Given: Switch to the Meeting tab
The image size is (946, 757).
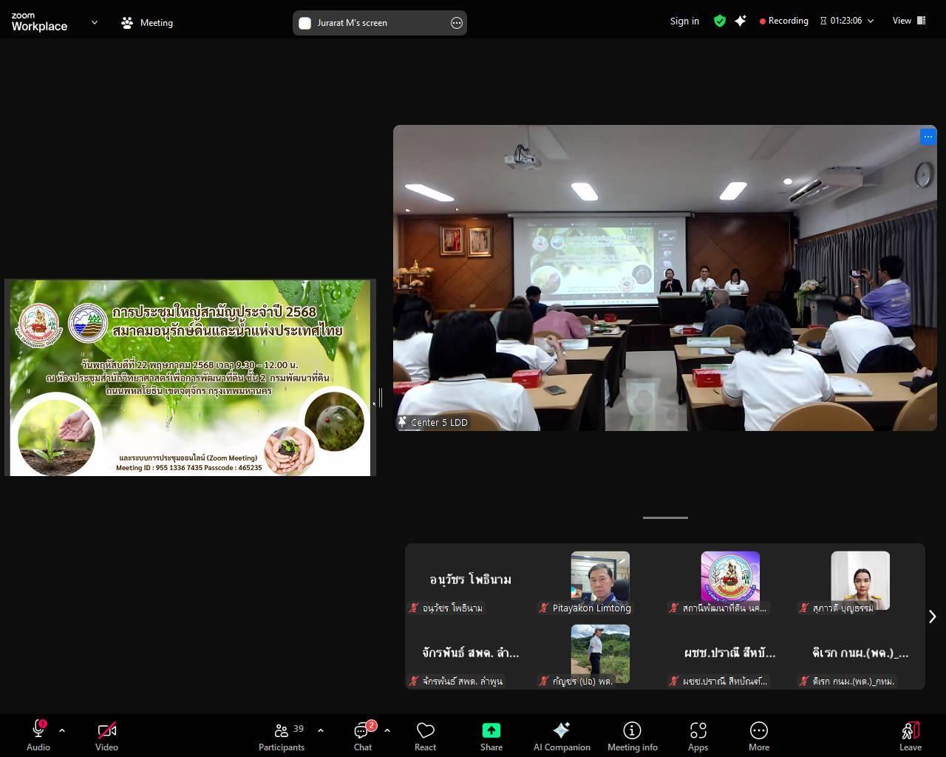Looking at the screenshot, I should click(147, 23).
